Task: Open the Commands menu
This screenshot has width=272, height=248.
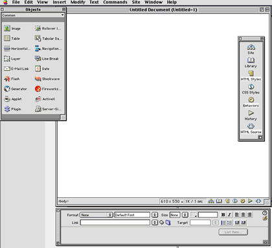Action: point(115,2)
